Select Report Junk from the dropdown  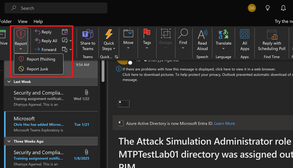(x=39, y=69)
